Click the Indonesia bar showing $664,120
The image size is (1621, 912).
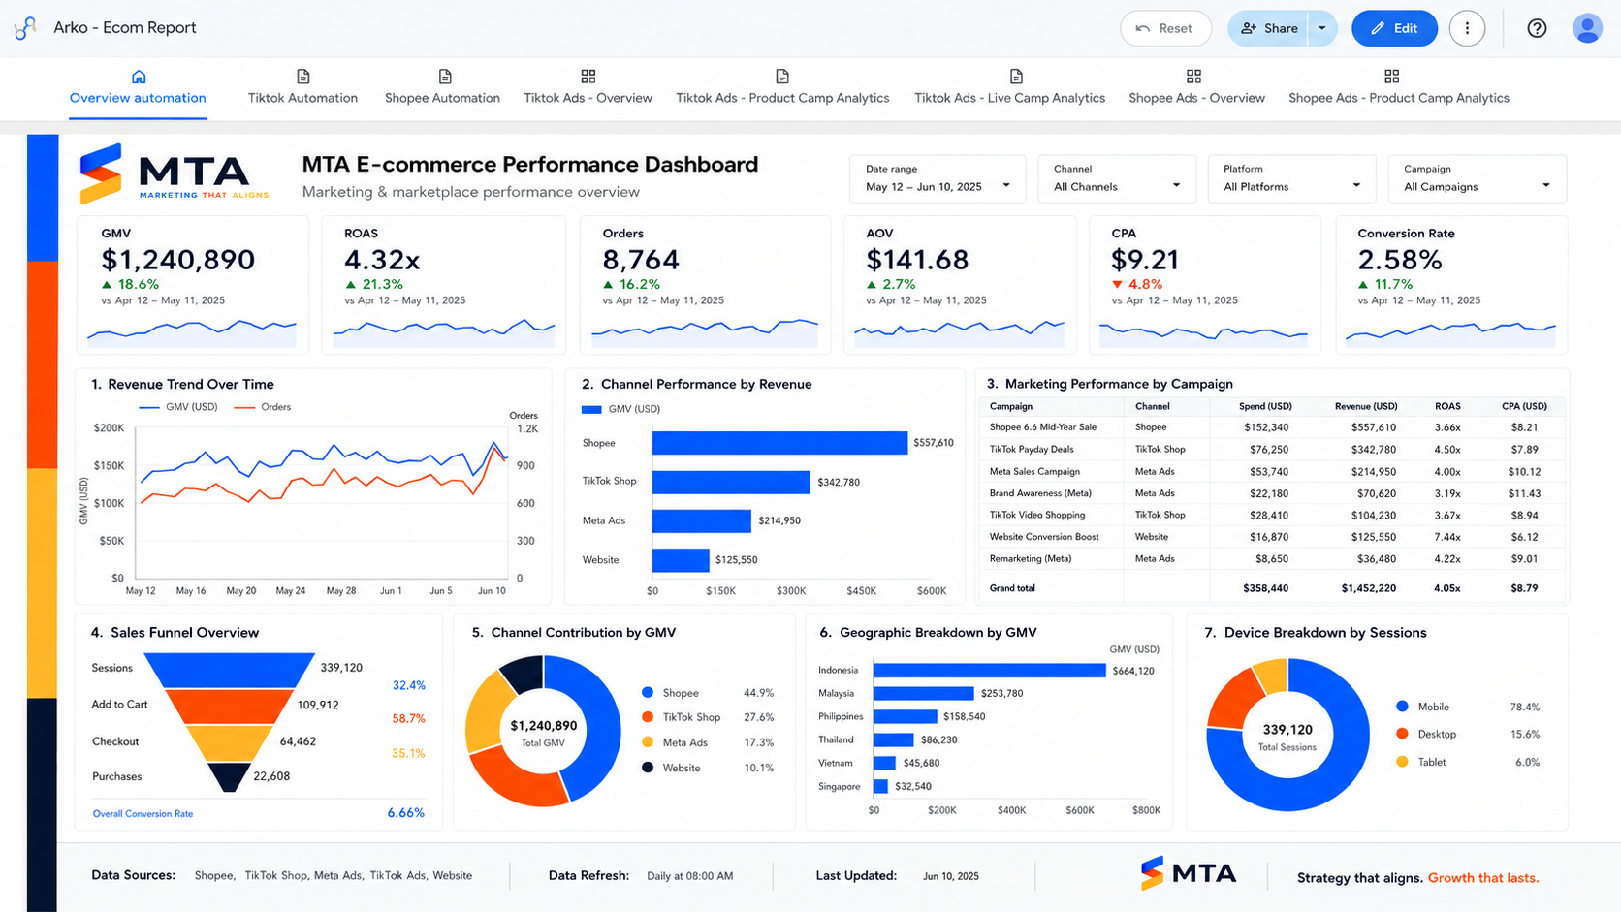point(989,671)
